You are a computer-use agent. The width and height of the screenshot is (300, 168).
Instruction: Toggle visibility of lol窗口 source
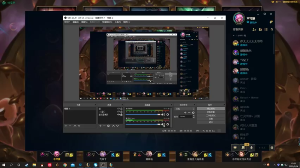[118, 112]
